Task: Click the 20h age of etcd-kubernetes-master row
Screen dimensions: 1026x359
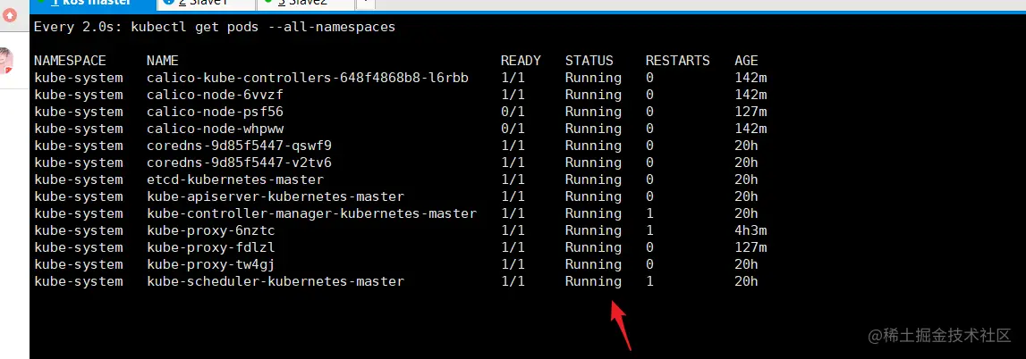Action: (746, 179)
